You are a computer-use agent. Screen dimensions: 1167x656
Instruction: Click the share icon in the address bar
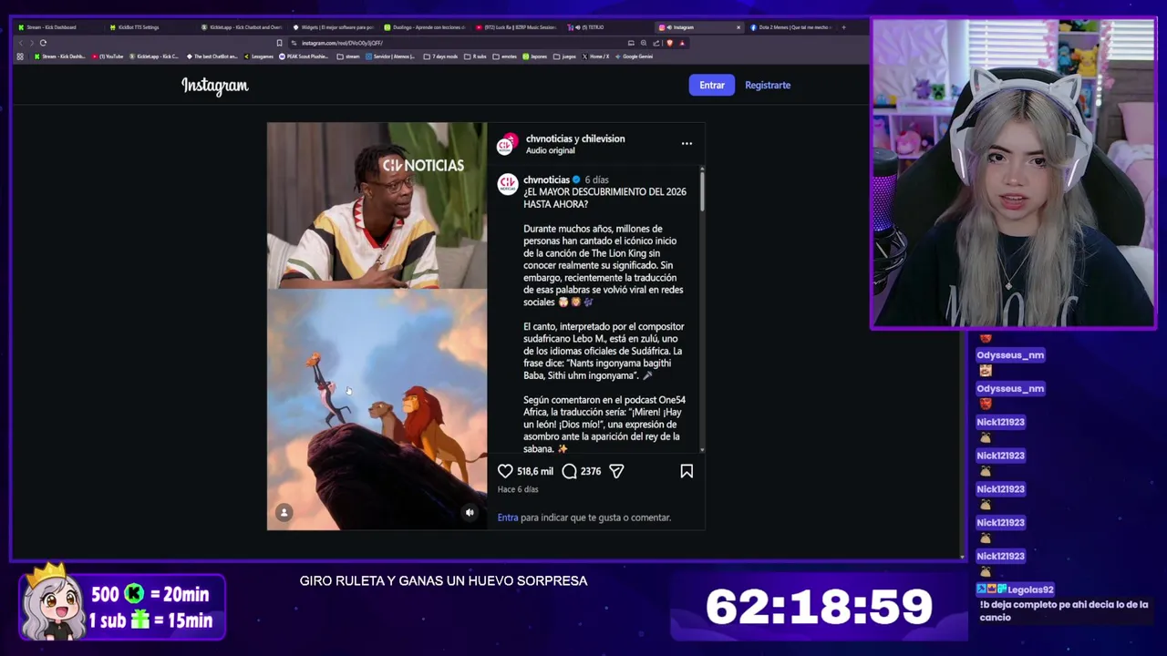pos(656,43)
